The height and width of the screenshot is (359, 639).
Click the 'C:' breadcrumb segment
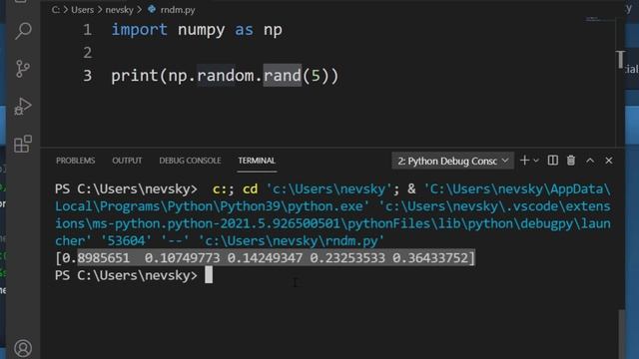tap(56, 10)
